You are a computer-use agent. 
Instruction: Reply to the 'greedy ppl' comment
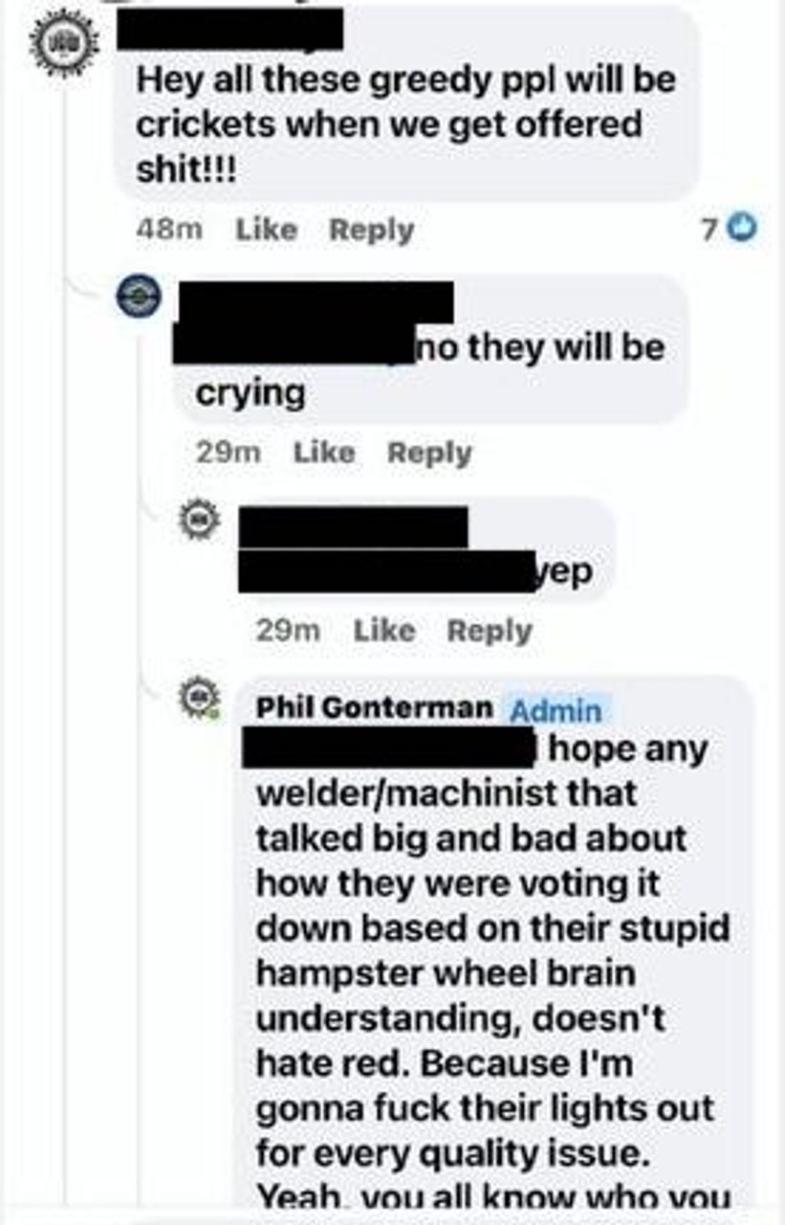(x=371, y=230)
